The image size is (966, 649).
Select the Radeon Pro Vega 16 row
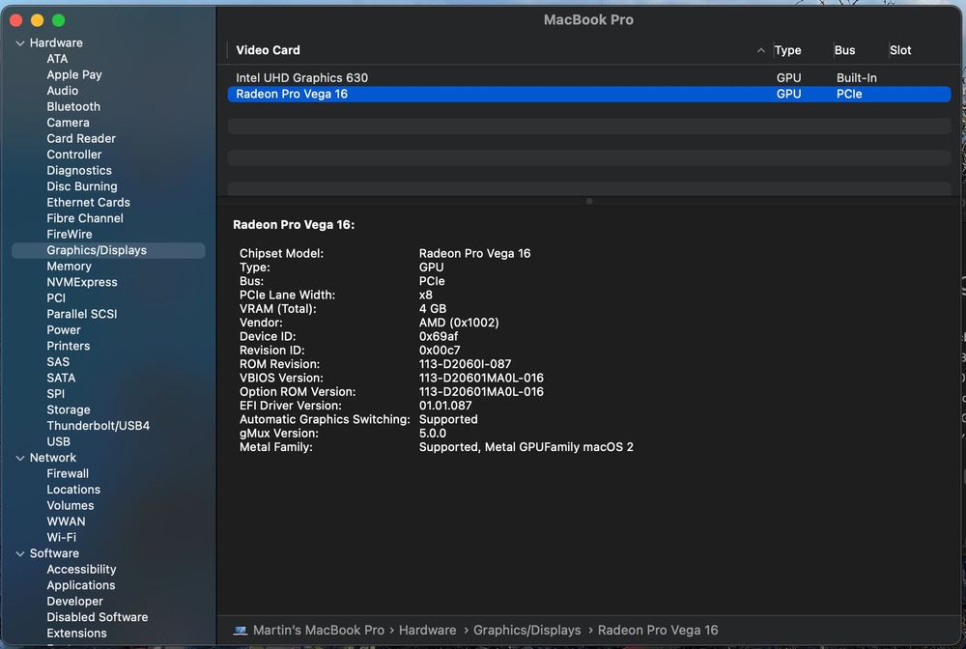[589, 95]
